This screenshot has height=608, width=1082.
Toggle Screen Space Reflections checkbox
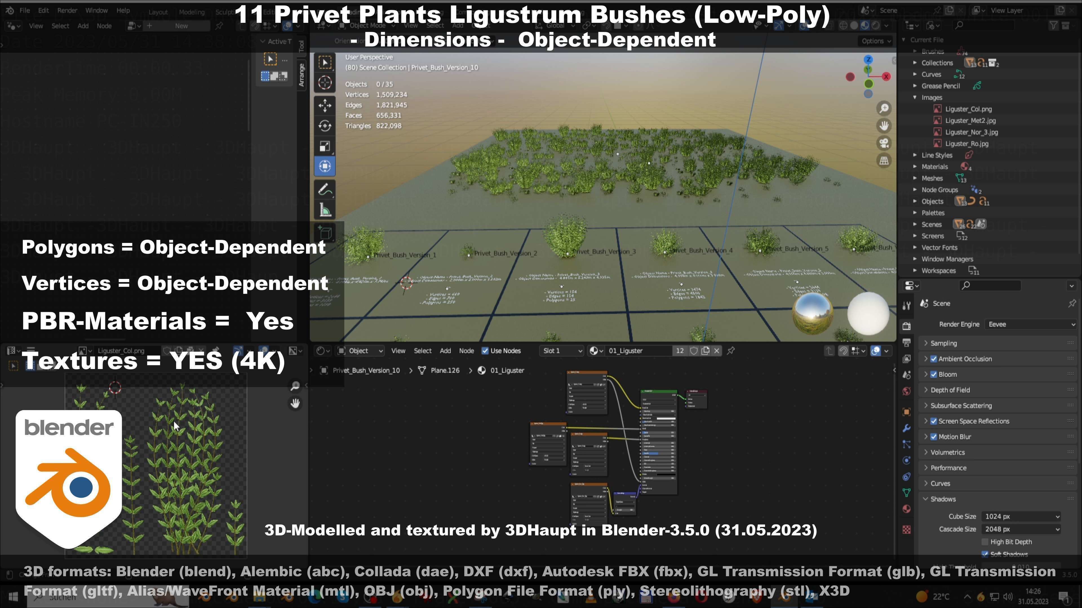[x=934, y=421]
